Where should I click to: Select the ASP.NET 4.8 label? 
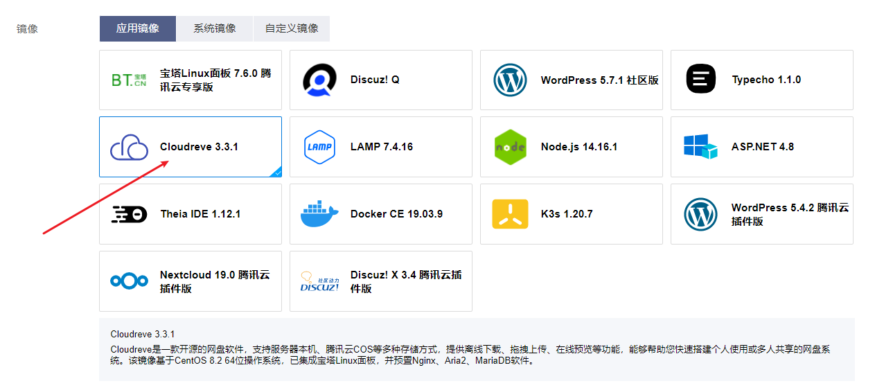(763, 147)
